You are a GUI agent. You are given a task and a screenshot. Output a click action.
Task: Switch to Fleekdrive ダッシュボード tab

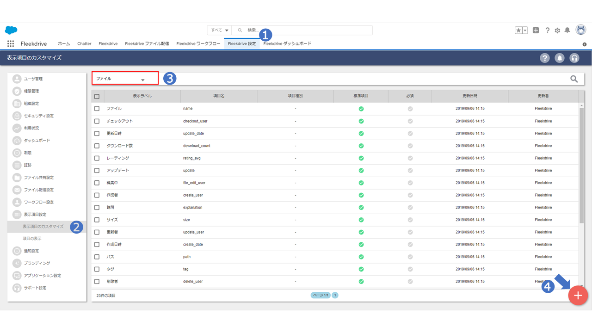287,44
